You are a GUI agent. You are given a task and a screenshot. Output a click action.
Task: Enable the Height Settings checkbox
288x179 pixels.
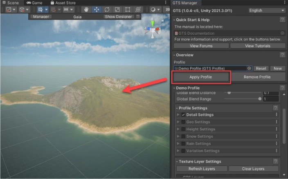(x=183, y=129)
